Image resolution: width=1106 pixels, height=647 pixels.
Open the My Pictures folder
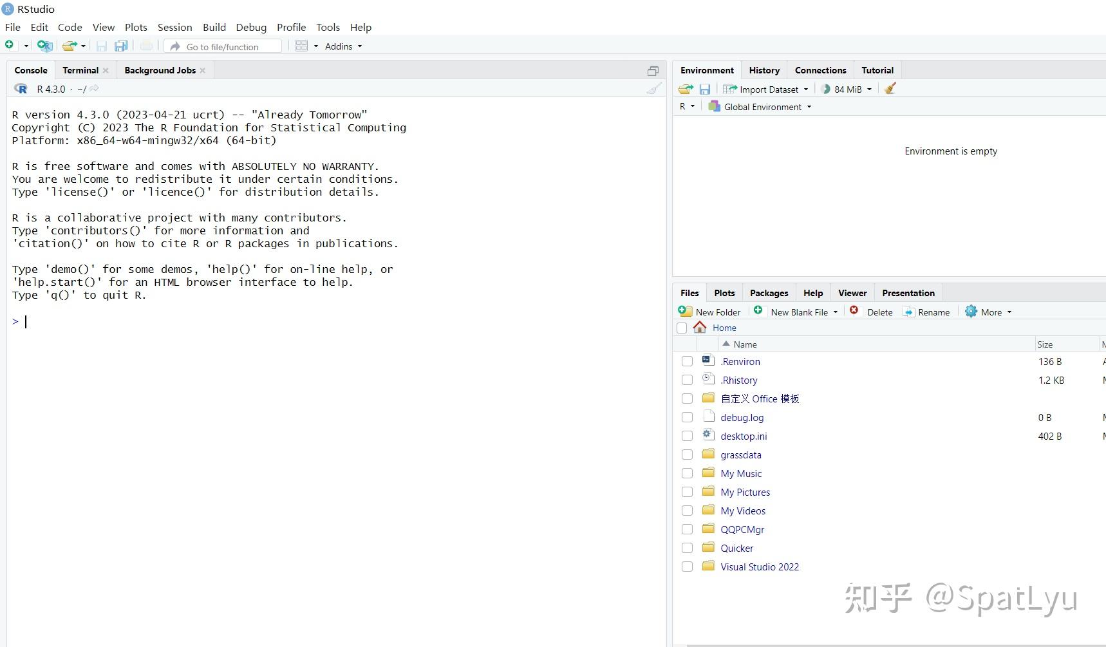(x=745, y=492)
